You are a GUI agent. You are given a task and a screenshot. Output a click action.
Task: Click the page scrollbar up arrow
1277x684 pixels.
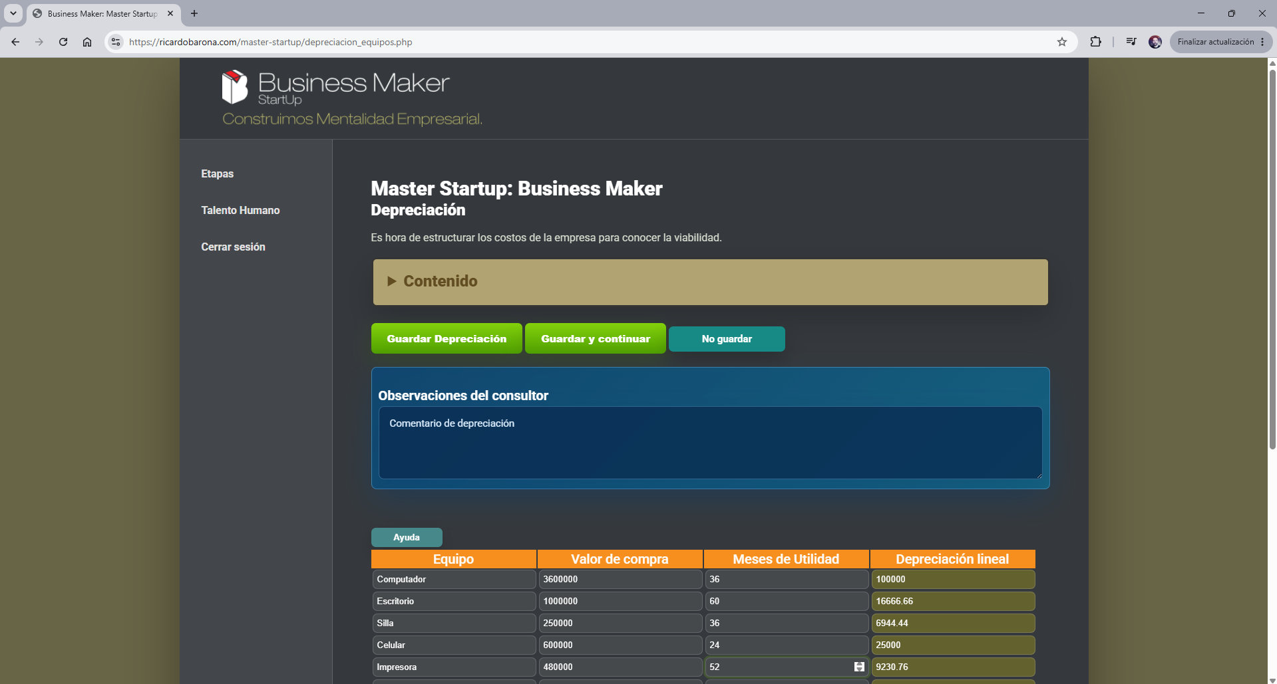click(1272, 63)
